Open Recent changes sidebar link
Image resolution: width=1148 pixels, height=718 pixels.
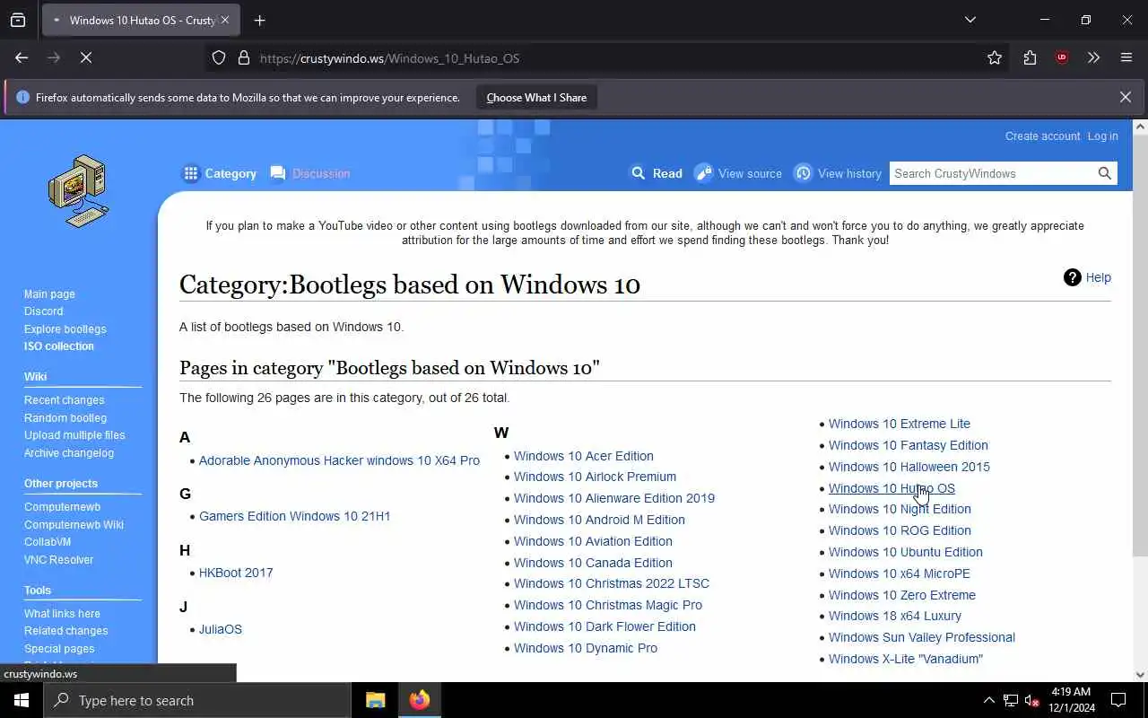tap(64, 400)
